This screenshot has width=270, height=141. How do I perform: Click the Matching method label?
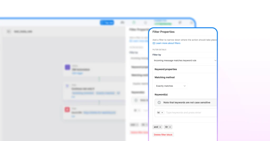click(165, 77)
